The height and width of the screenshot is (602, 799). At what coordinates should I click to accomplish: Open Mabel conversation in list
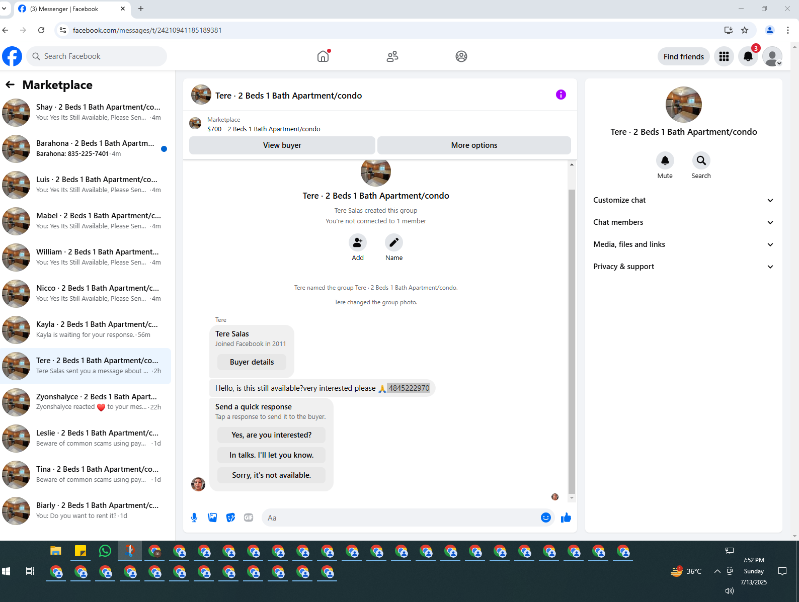86,221
